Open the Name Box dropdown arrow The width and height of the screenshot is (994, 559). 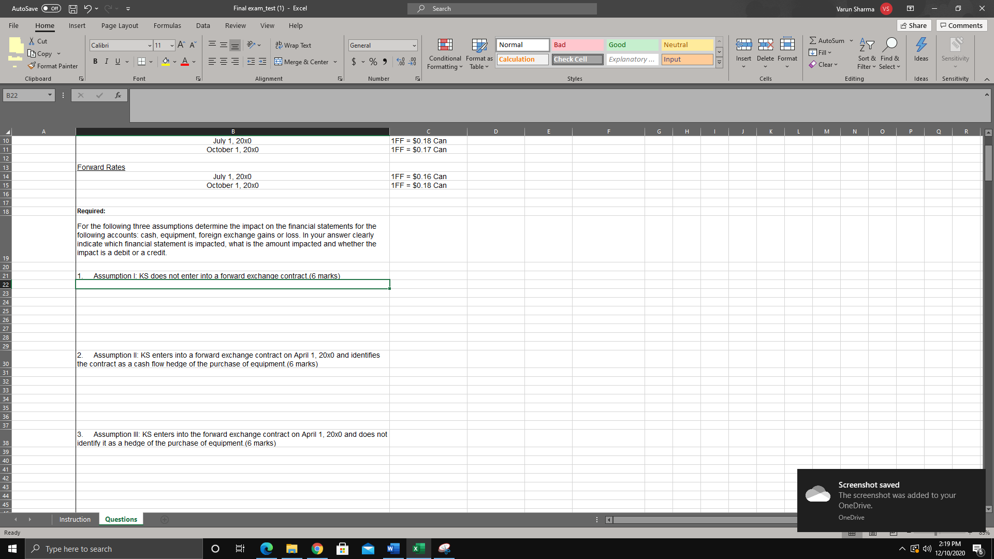[x=50, y=95]
